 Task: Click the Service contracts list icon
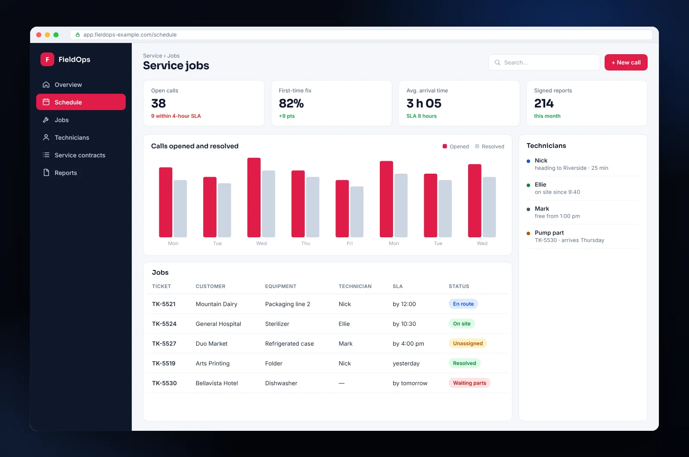(46, 155)
